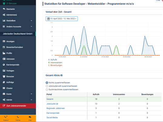The width and height of the screenshot is (163, 122).
Task: Expand the Konto submenu chevron
Action: coord(32,94)
